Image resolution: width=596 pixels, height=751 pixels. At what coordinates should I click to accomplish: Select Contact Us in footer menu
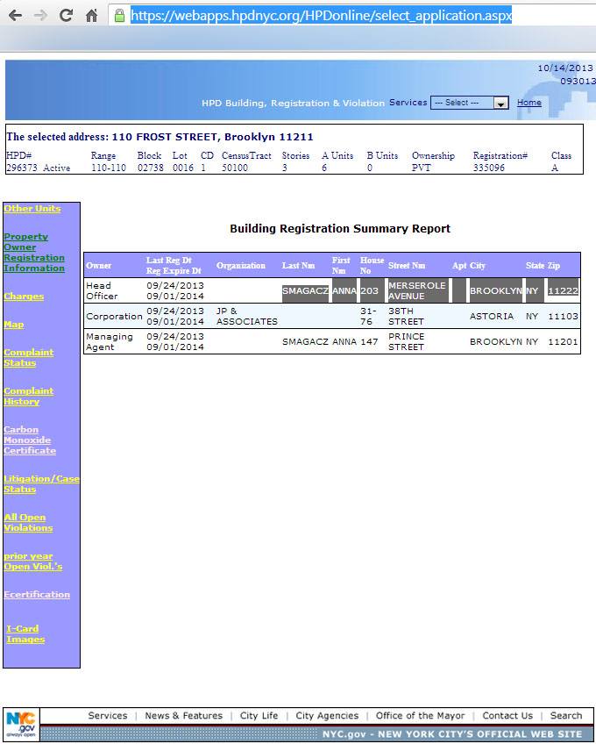click(x=507, y=716)
